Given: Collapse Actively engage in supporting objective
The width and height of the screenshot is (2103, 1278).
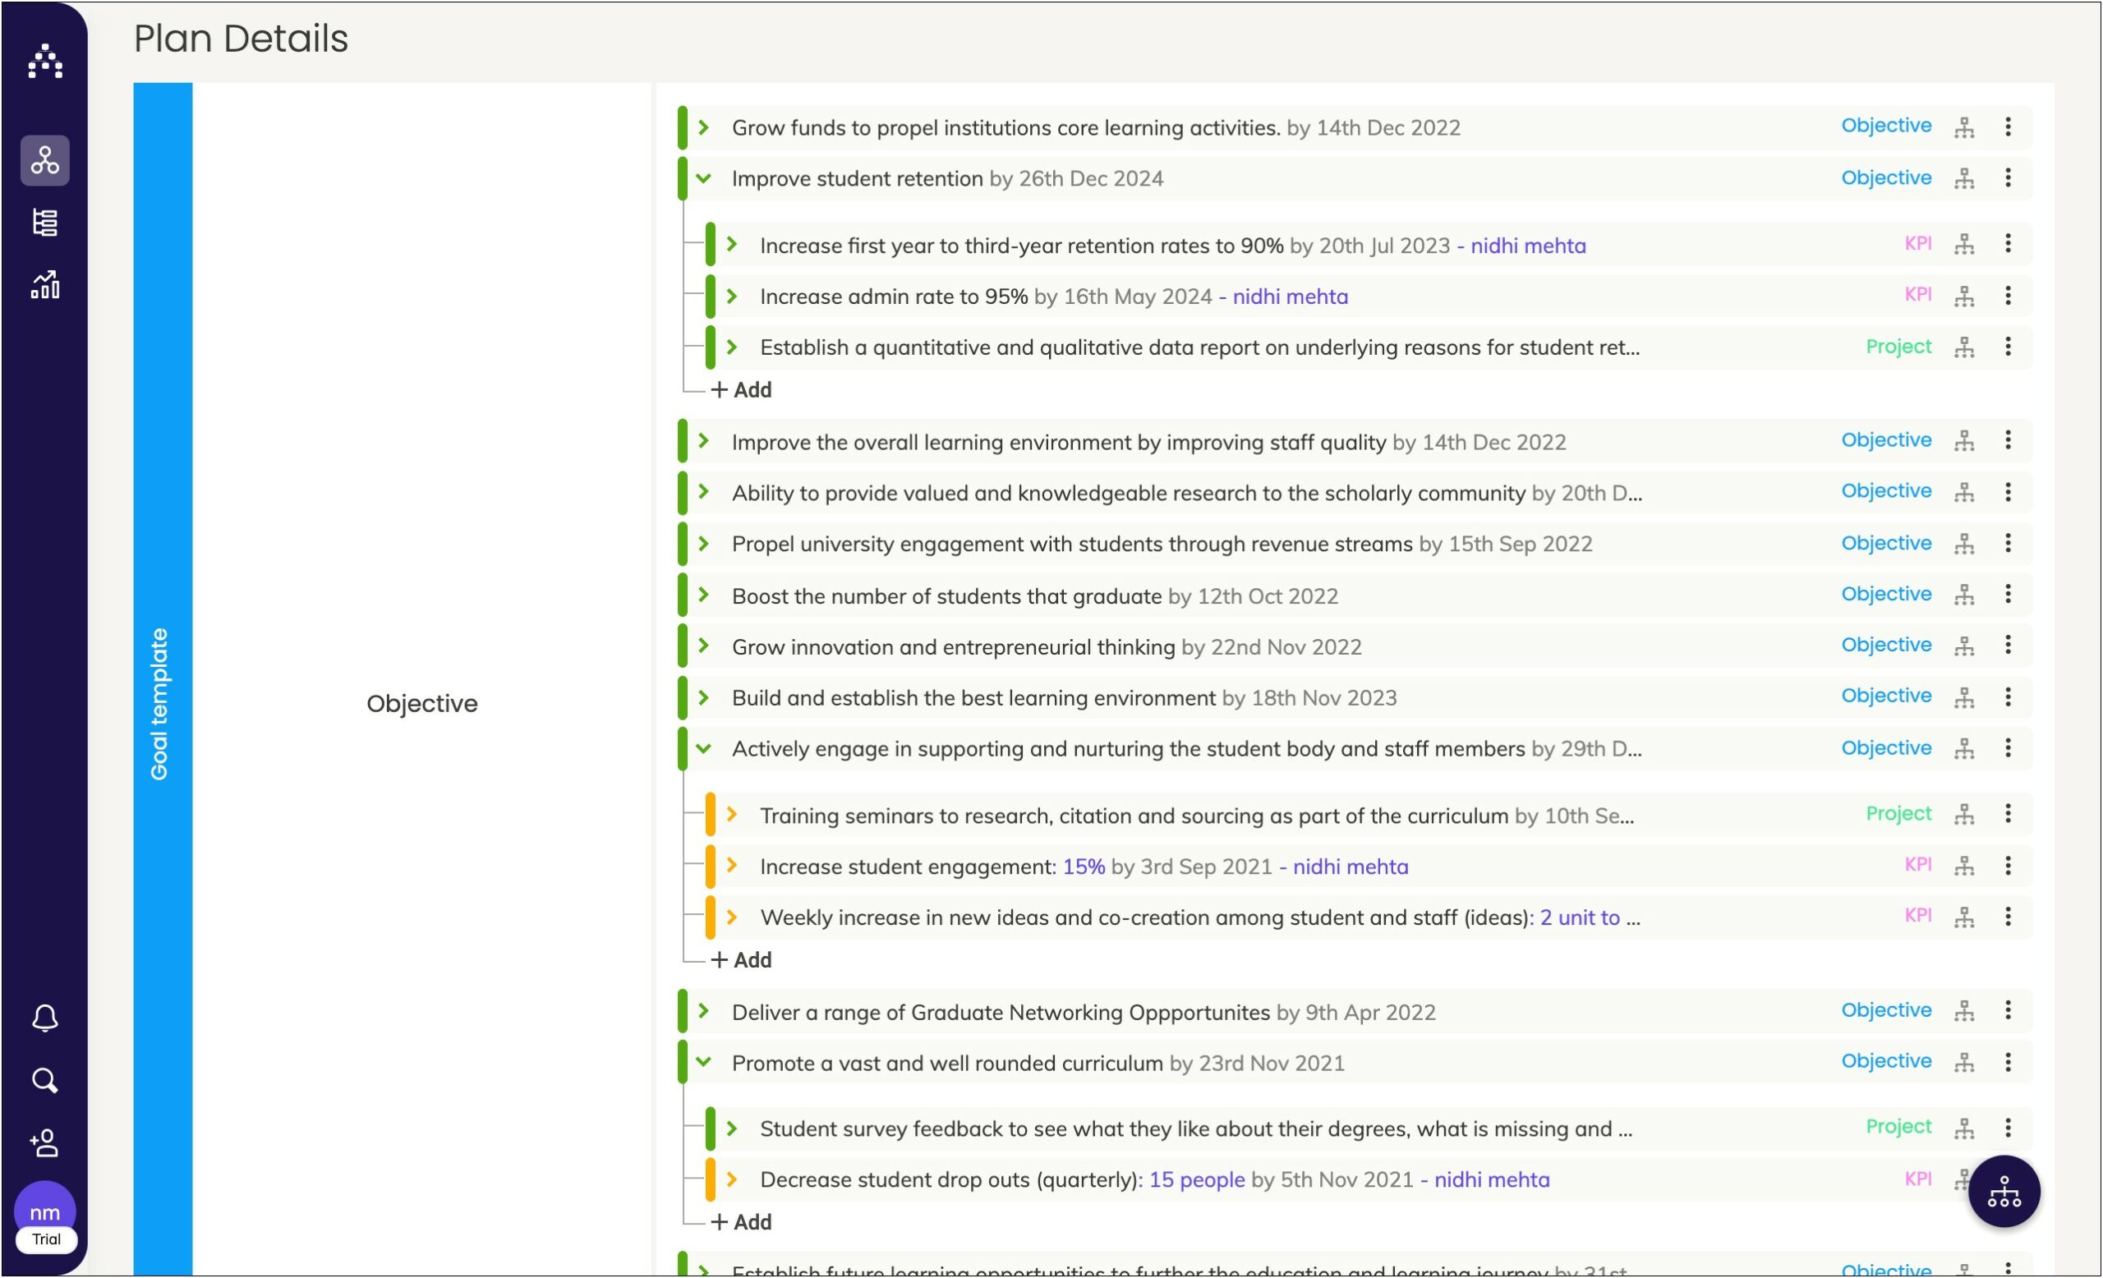Looking at the screenshot, I should pyautogui.click(x=704, y=748).
